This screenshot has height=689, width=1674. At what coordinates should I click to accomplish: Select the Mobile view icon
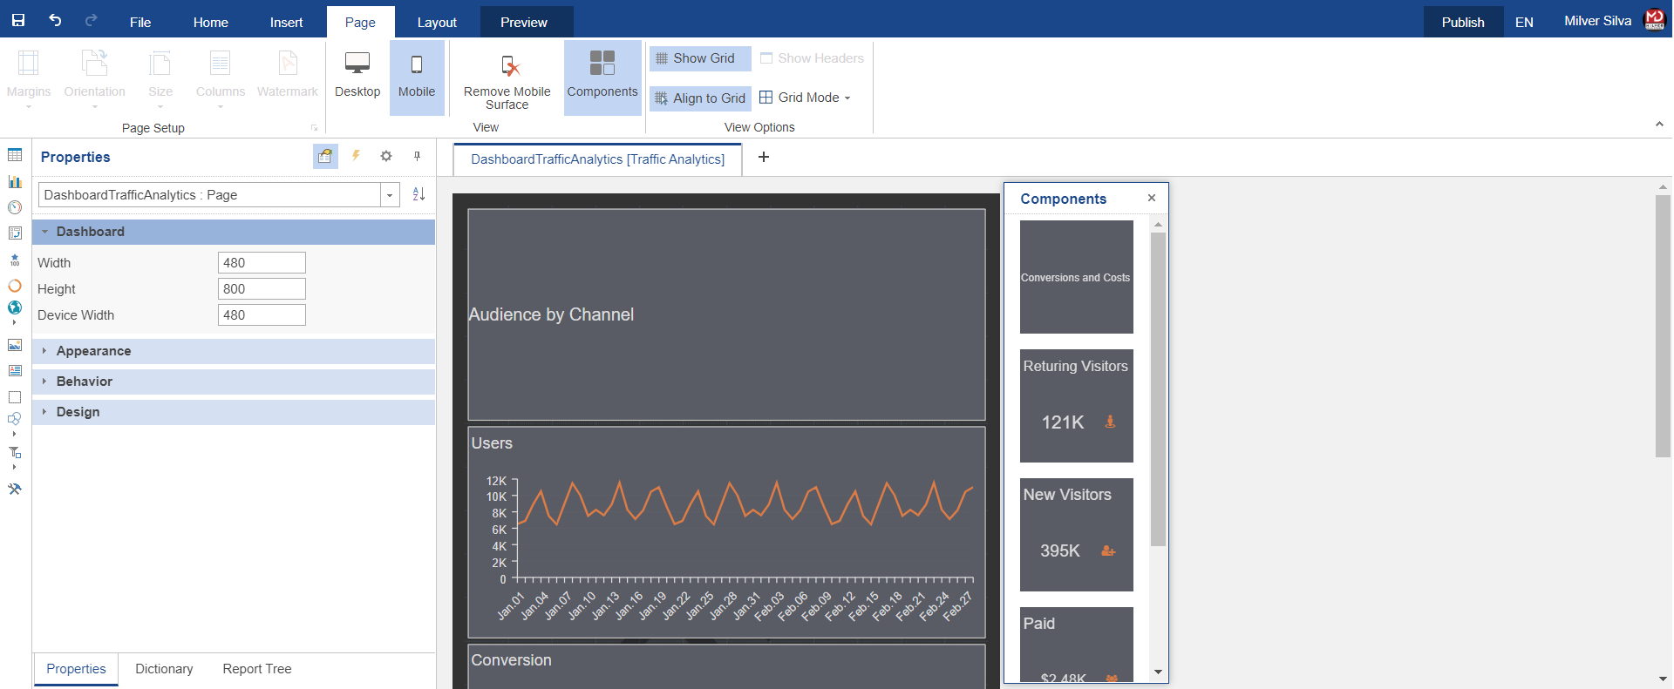click(x=417, y=77)
